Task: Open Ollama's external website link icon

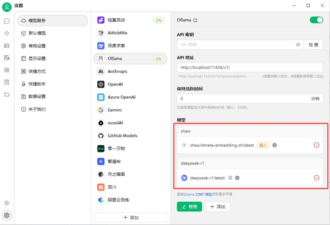Action: tap(195, 20)
